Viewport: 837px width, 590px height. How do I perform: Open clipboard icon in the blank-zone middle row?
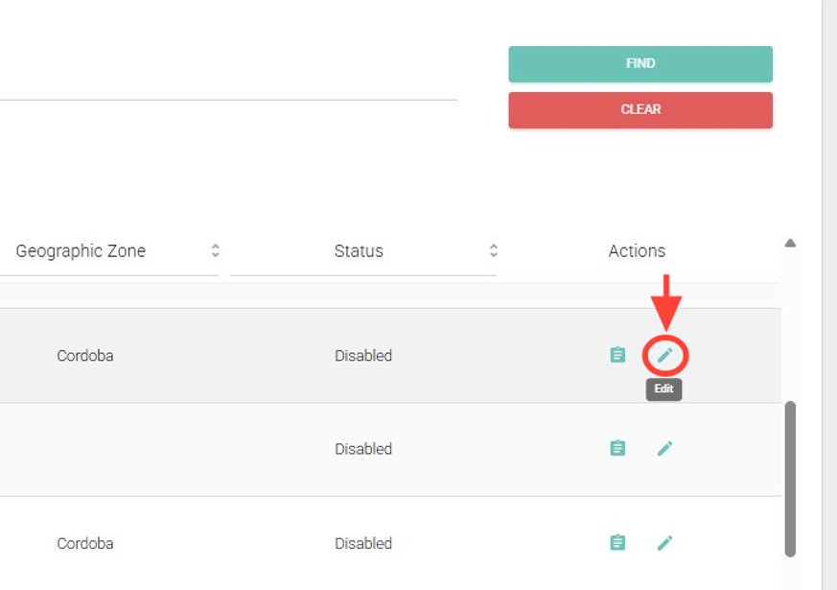618,448
